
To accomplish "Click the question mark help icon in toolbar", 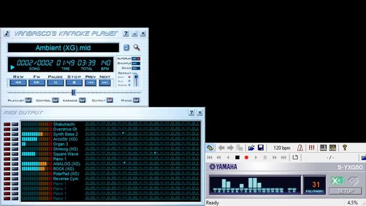I will click(x=344, y=148).
